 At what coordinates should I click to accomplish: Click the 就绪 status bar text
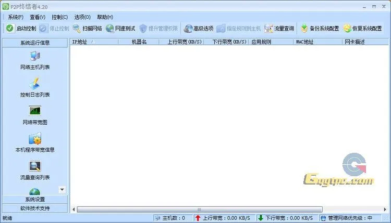7,218
